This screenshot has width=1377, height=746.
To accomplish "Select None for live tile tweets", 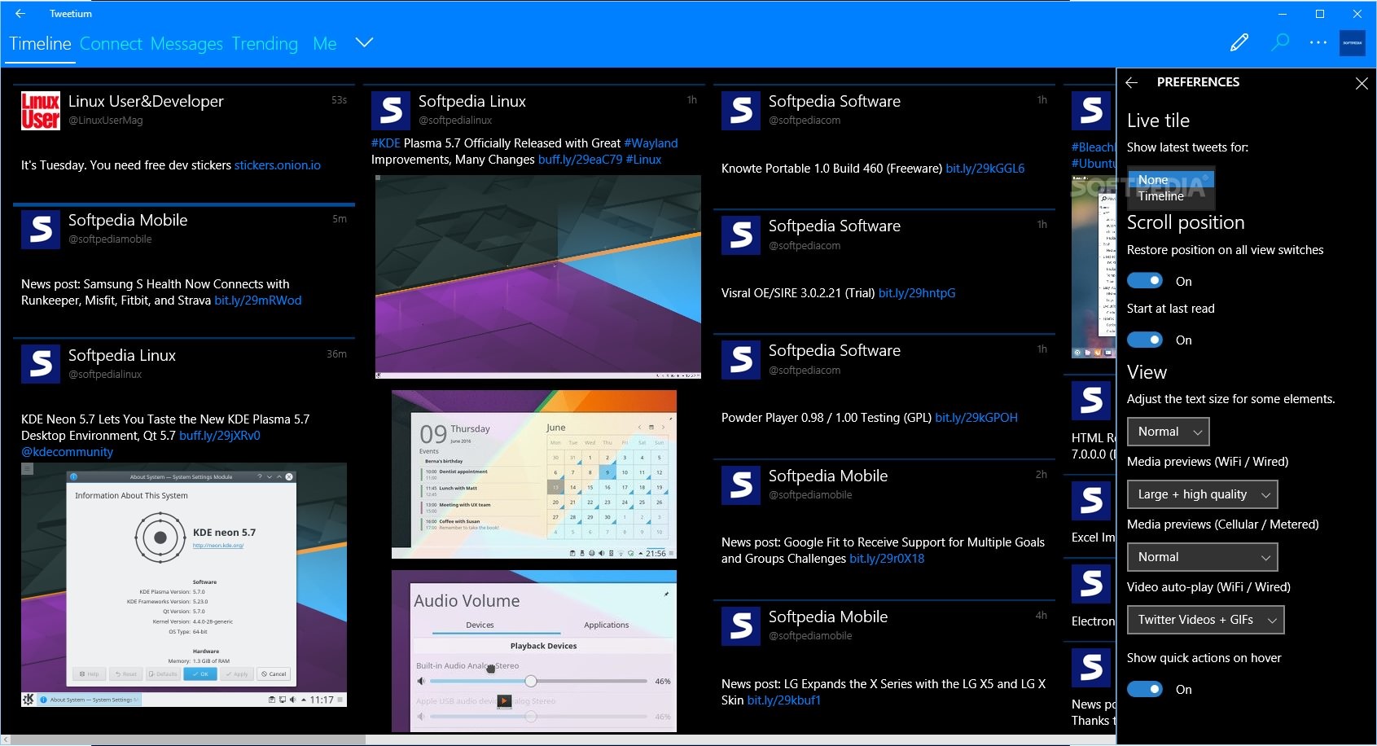I will click(1171, 179).
